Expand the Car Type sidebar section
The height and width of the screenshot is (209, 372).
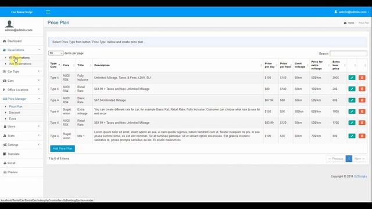coord(22,71)
